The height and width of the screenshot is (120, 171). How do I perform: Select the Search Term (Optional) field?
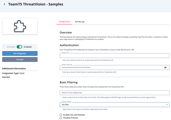[x=115, y=93]
